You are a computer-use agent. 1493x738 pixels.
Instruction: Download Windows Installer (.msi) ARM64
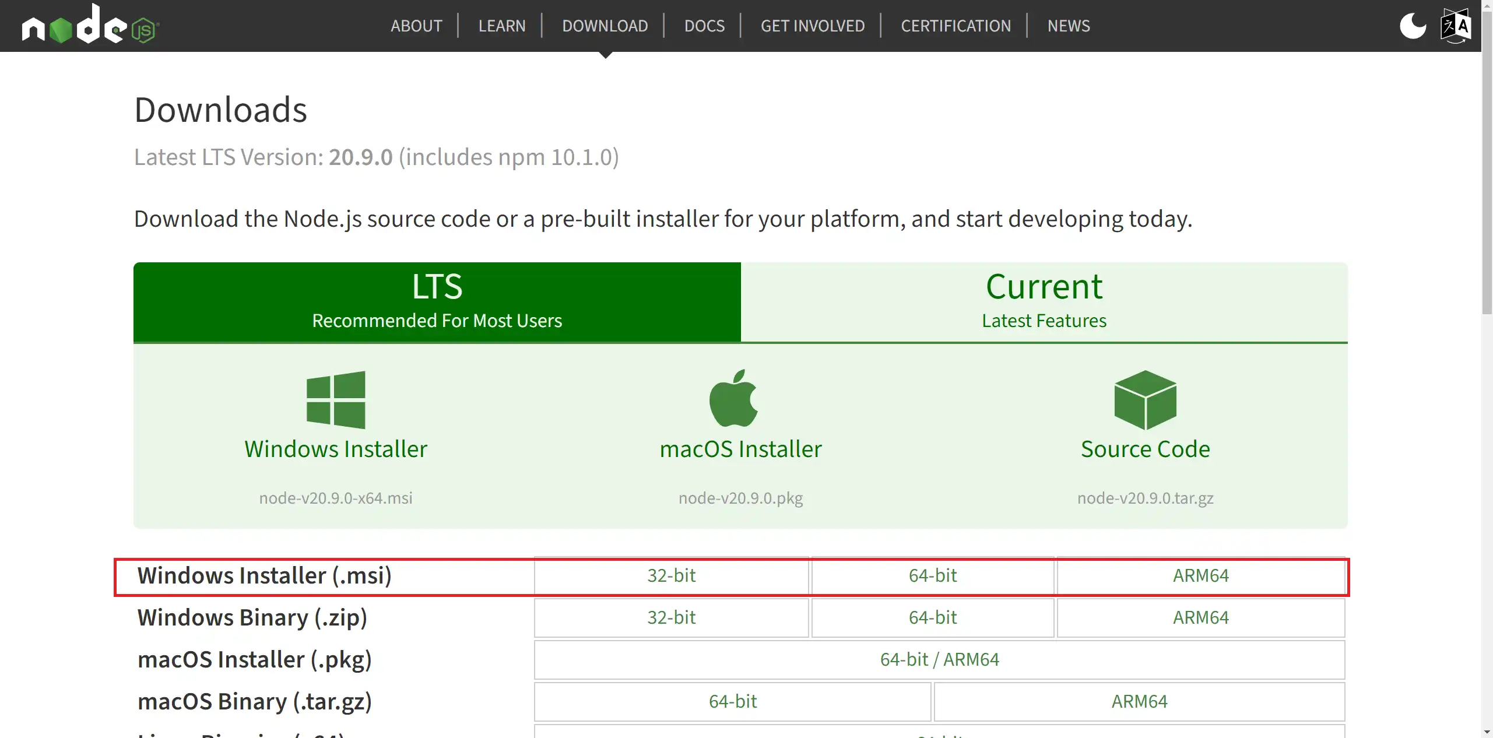pyautogui.click(x=1201, y=575)
